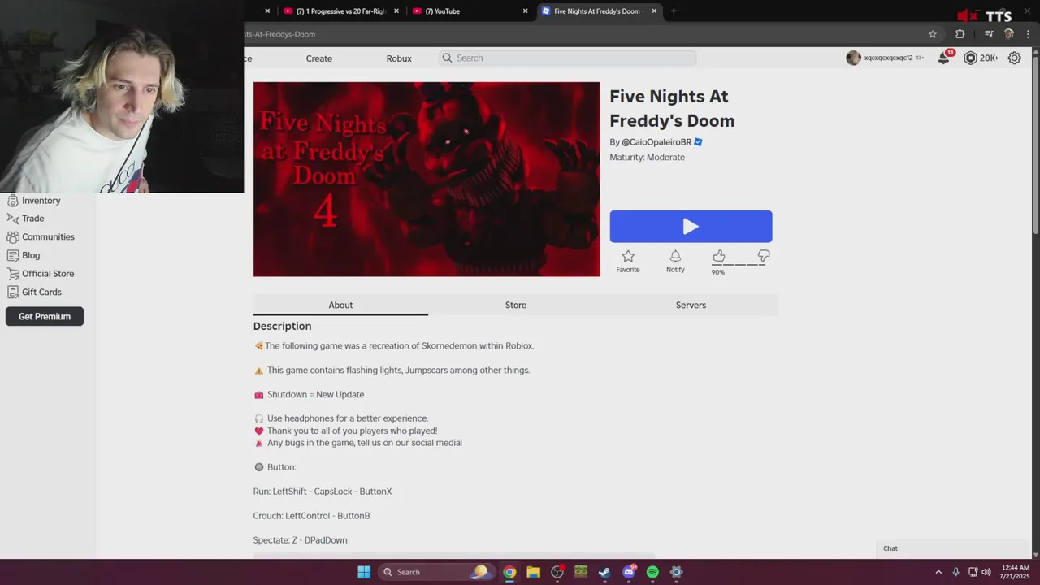
Task: Open Spotify from the taskbar
Action: (x=652, y=572)
